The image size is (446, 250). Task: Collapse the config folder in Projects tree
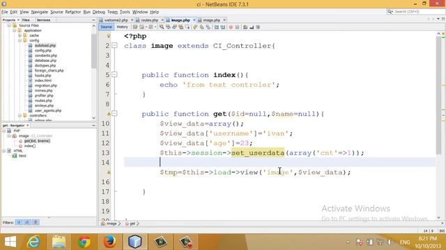(20, 40)
